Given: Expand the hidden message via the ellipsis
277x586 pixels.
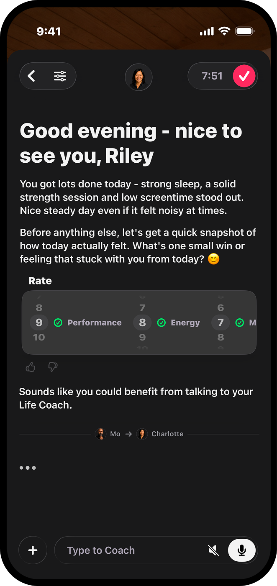Looking at the screenshot, I should (28, 468).
